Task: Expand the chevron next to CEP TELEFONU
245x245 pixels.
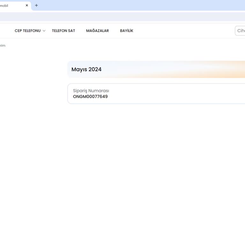Action: [x=44, y=31]
